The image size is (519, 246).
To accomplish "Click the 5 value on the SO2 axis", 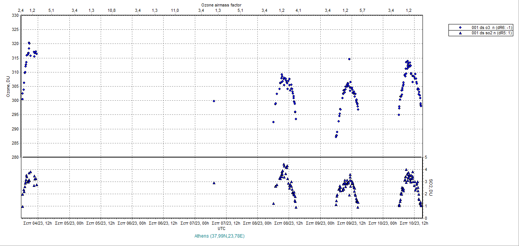I will (426, 157).
